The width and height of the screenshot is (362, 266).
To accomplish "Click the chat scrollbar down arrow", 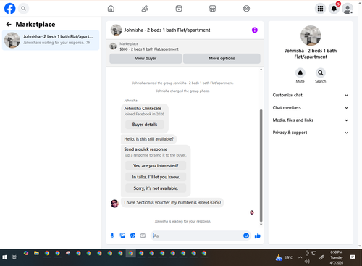I will [x=261, y=225].
